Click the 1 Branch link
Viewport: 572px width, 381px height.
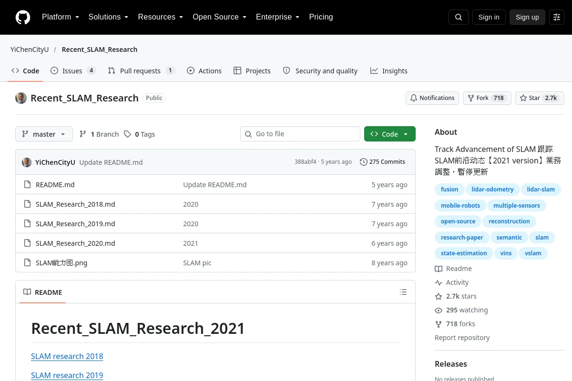(99, 134)
